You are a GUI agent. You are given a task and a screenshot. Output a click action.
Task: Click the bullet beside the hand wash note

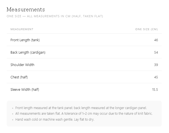13,120
